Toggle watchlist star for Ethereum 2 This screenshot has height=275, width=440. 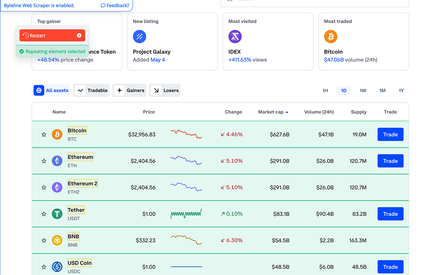click(x=44, y=187)
